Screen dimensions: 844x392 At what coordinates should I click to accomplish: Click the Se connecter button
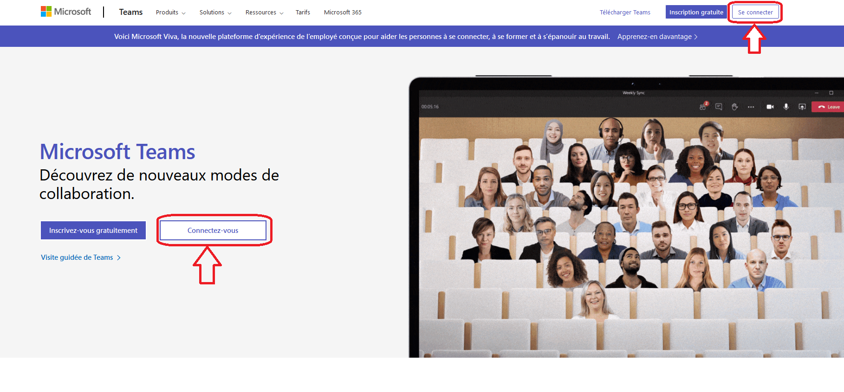[755, 12]
